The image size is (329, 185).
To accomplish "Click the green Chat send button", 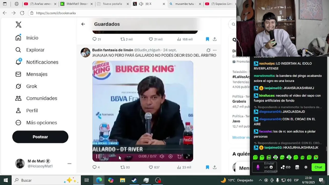I will click(318, 167).
